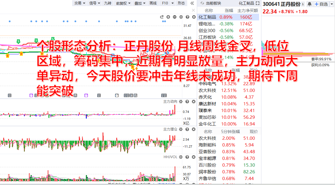
Task: Click the refresh icon beside 当前板块
Action: tap(202, 3)
